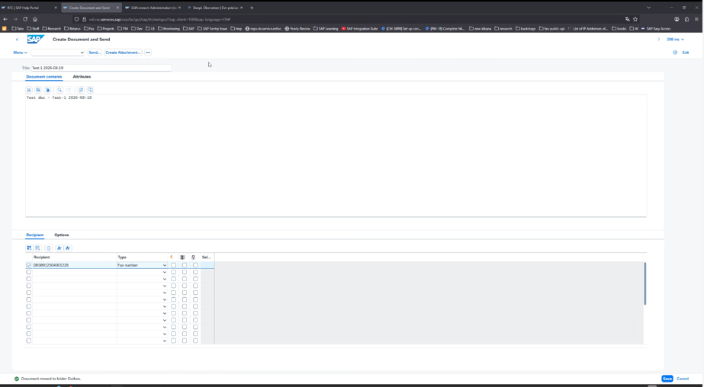Click the Deselect all rows icon above the recipient table

tap(37, 248)
